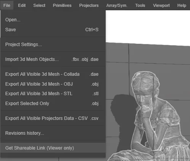
Task: Open the Primitives menu
Action: tap(62, 5)
